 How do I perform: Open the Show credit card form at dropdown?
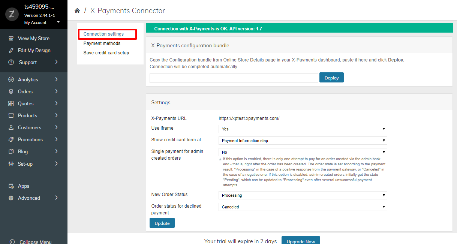[303, 141]
